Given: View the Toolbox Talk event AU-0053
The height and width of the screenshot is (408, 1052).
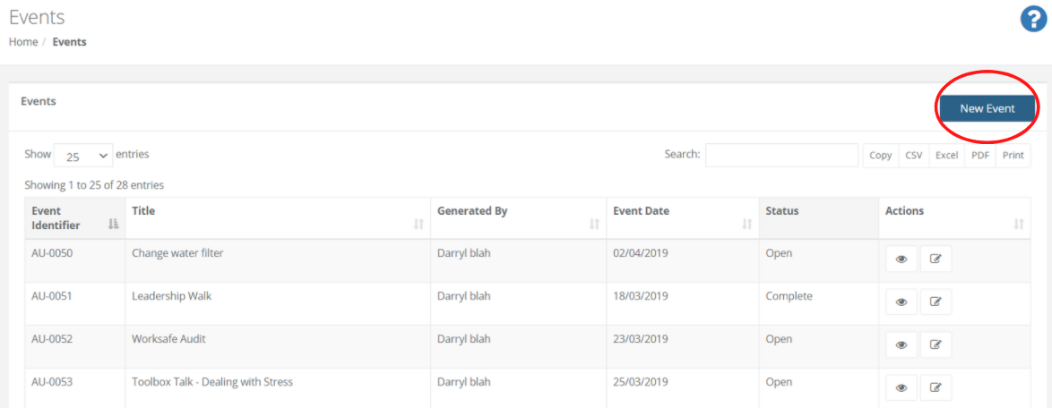Looking at the screenshot, I should pos(901,388).
